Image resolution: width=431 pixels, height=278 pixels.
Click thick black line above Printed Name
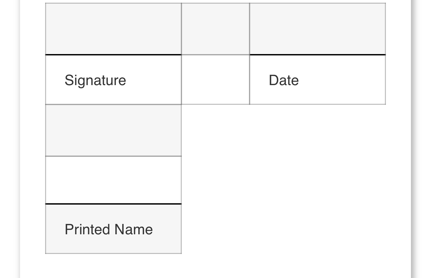click(x=113, y=204)
